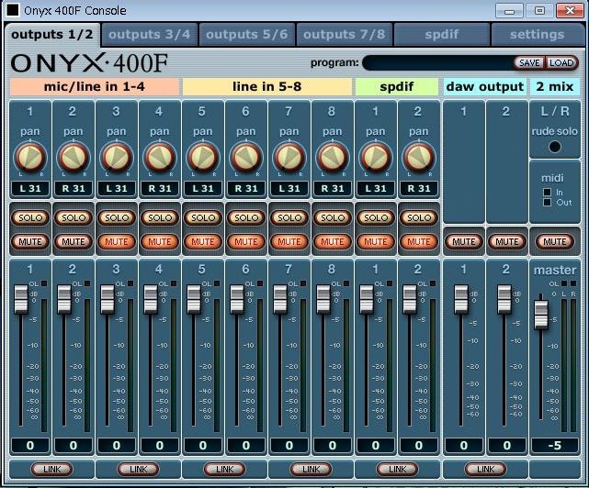This screenshot has width=589, height=488.
Task: Solo line in channel 7
Action: pyautogui.click(x=289, y=217)
